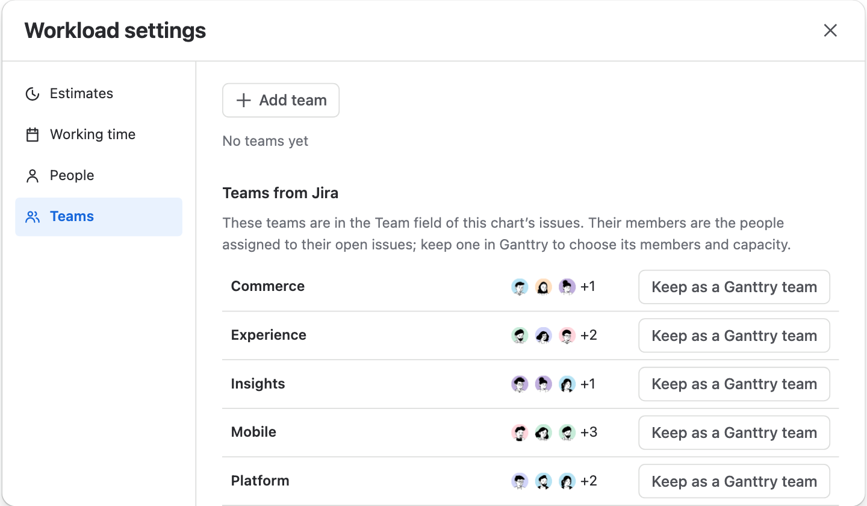Click the Mobile team name
The height and width of the screenshot is (506, 867).
click(x=253, y=433)
